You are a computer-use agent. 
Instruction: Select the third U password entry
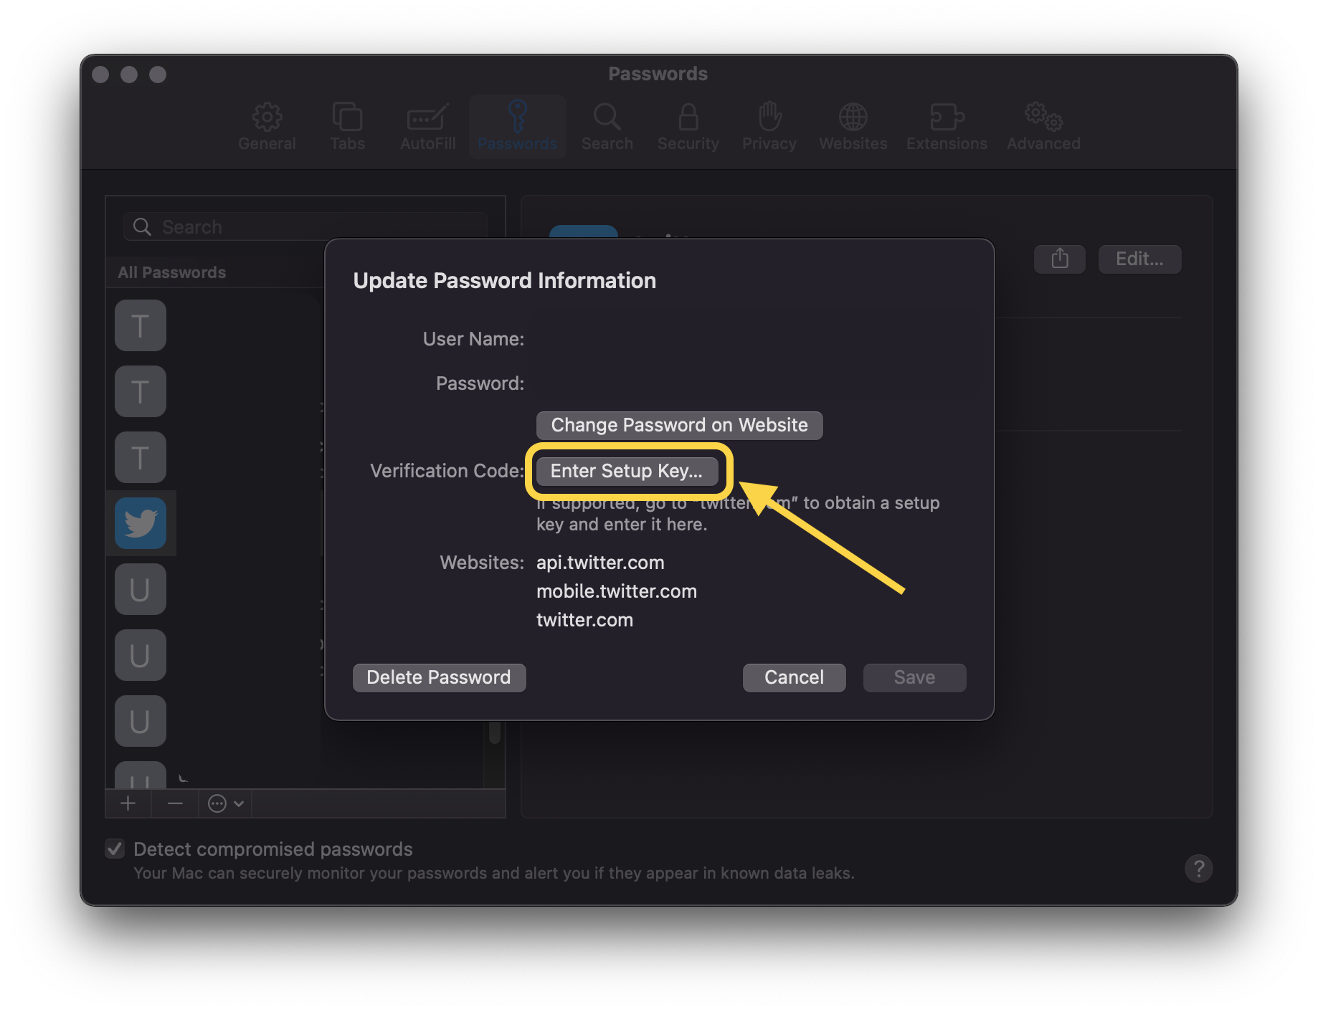[x=141, y=721]
